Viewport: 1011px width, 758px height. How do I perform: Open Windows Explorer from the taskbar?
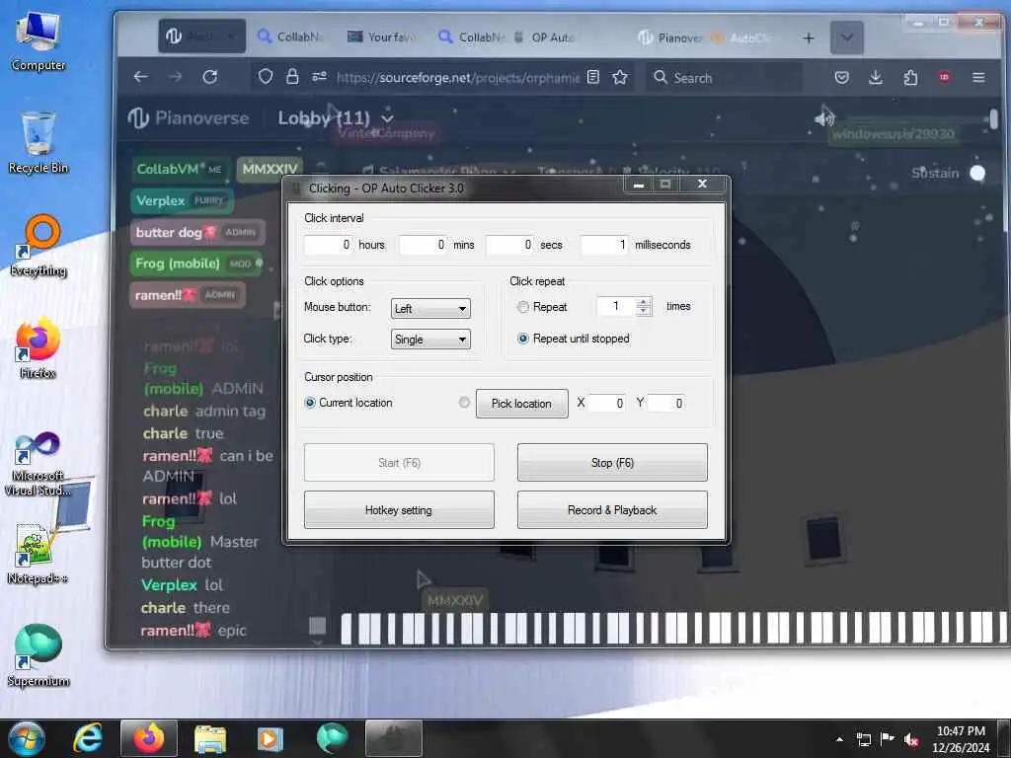[210, 738]
